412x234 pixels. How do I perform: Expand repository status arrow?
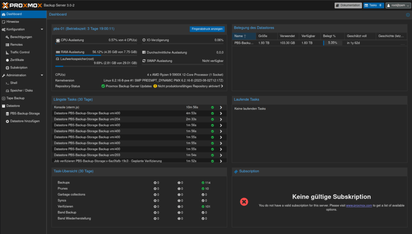pyautogui.click(x=222, y=86)
